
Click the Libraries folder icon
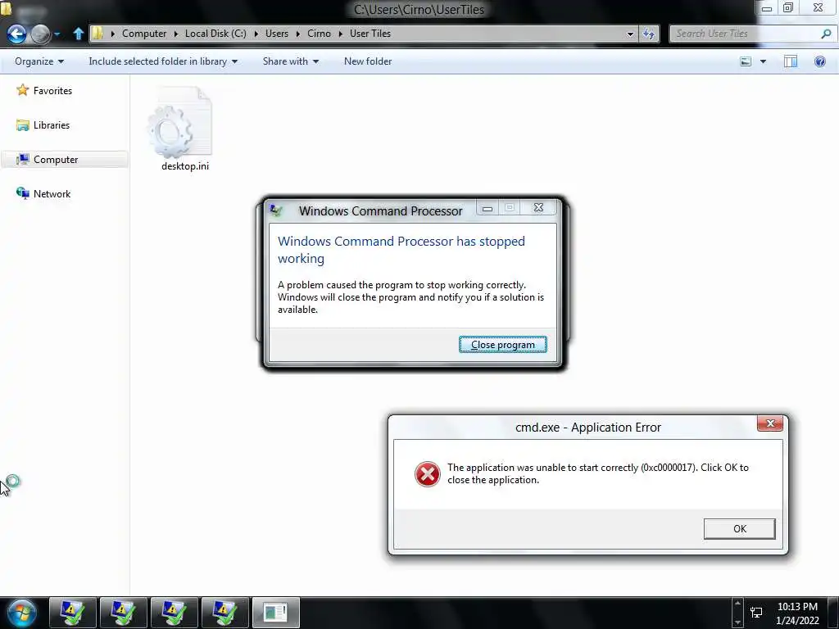[x=22, y=125]
